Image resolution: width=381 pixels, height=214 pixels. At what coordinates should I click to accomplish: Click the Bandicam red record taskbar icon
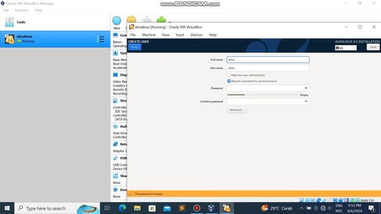[196, 208]
